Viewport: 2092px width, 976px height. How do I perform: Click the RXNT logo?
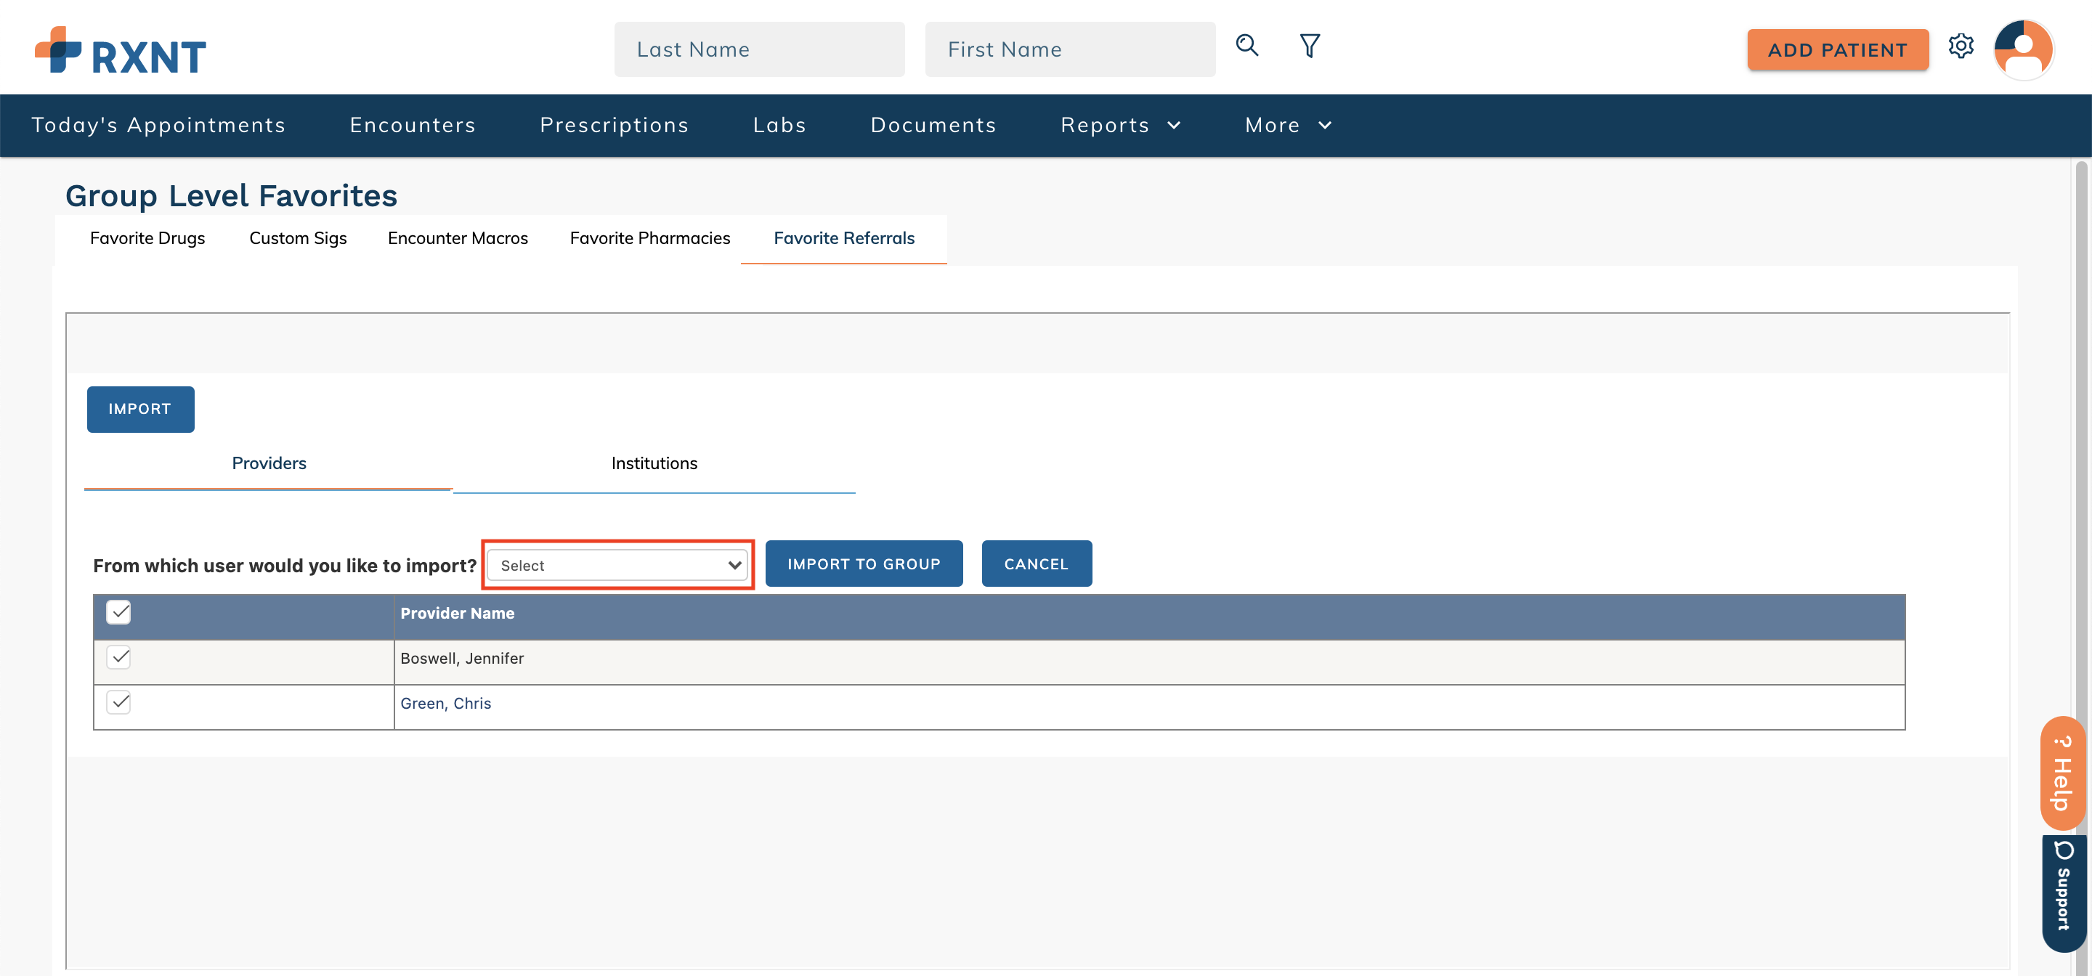[x=120, y=50]
